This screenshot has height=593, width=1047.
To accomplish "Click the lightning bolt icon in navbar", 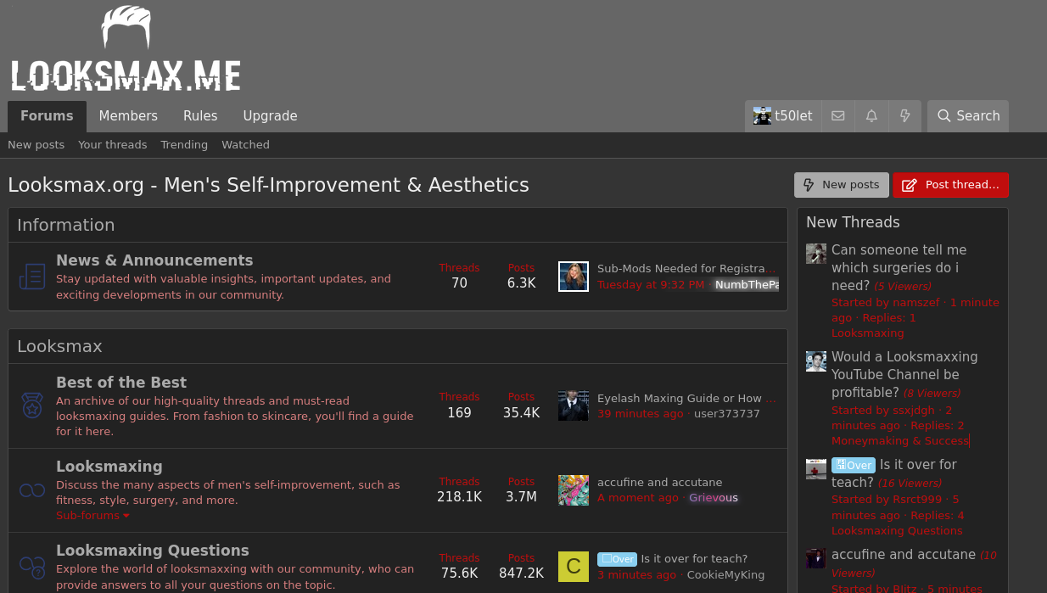I will (904, 116).
